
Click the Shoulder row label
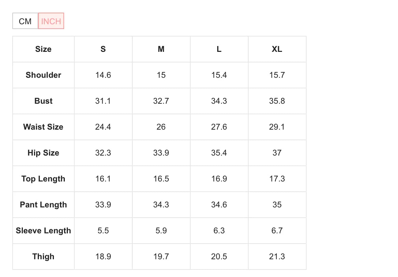43,75
